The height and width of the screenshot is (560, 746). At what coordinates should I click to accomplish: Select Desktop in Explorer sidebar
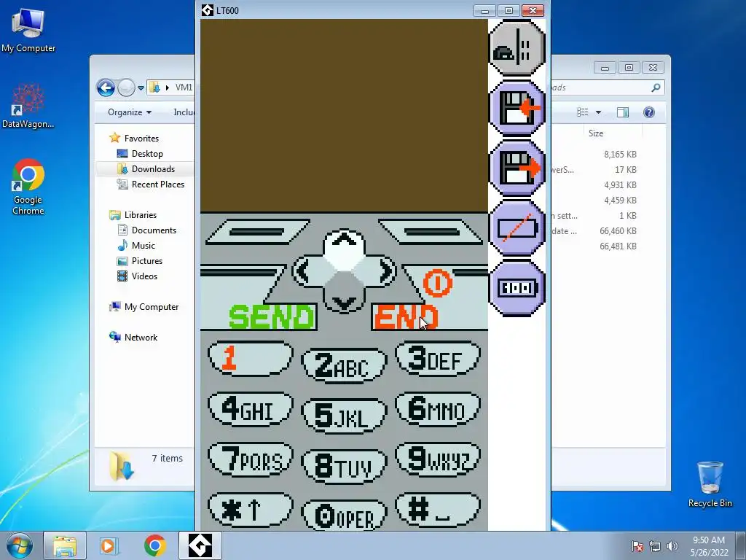tap(147, 154)
